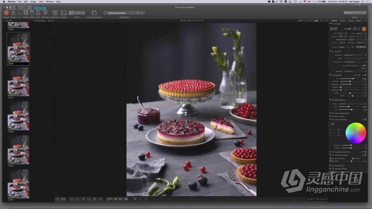372x209 pixels.
Task: Click the search field at top right
Action: click(355, 13)
